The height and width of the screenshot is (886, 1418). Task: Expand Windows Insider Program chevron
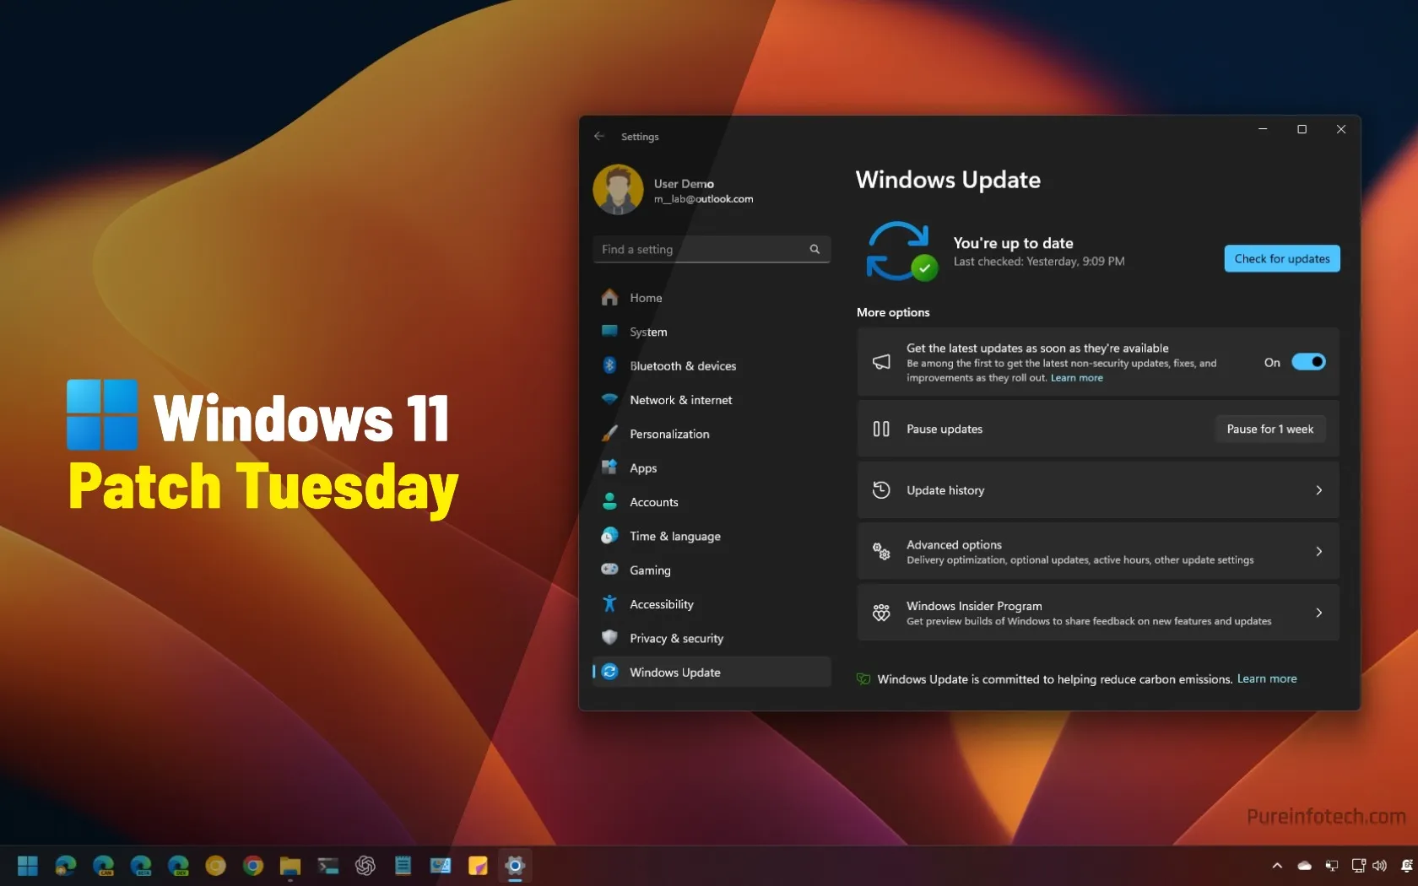tap(1318, 613)
